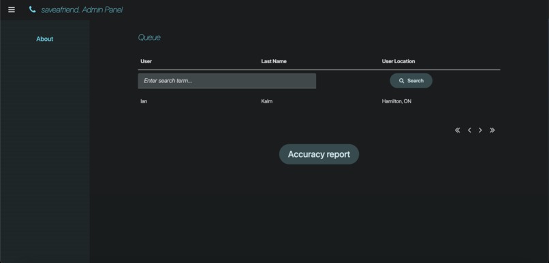Viewport: 549px width, 263px height.
Task: Go to next page arrow
Action: 480,130
